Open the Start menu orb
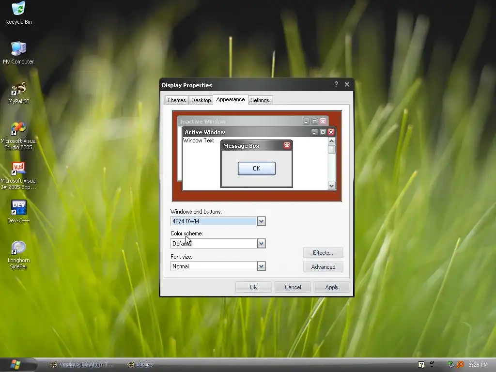Image resolution: width=496 pixels, height=372 pixels. click(x=15, y=364)
